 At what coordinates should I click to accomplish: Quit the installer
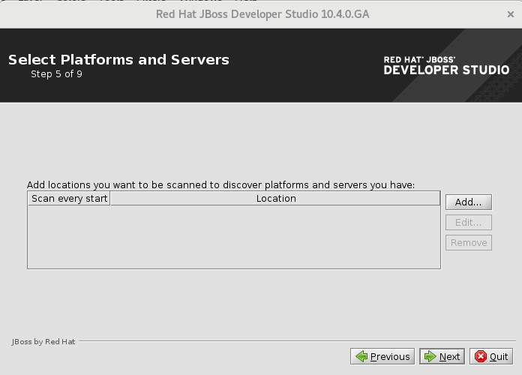coord(491,356)
